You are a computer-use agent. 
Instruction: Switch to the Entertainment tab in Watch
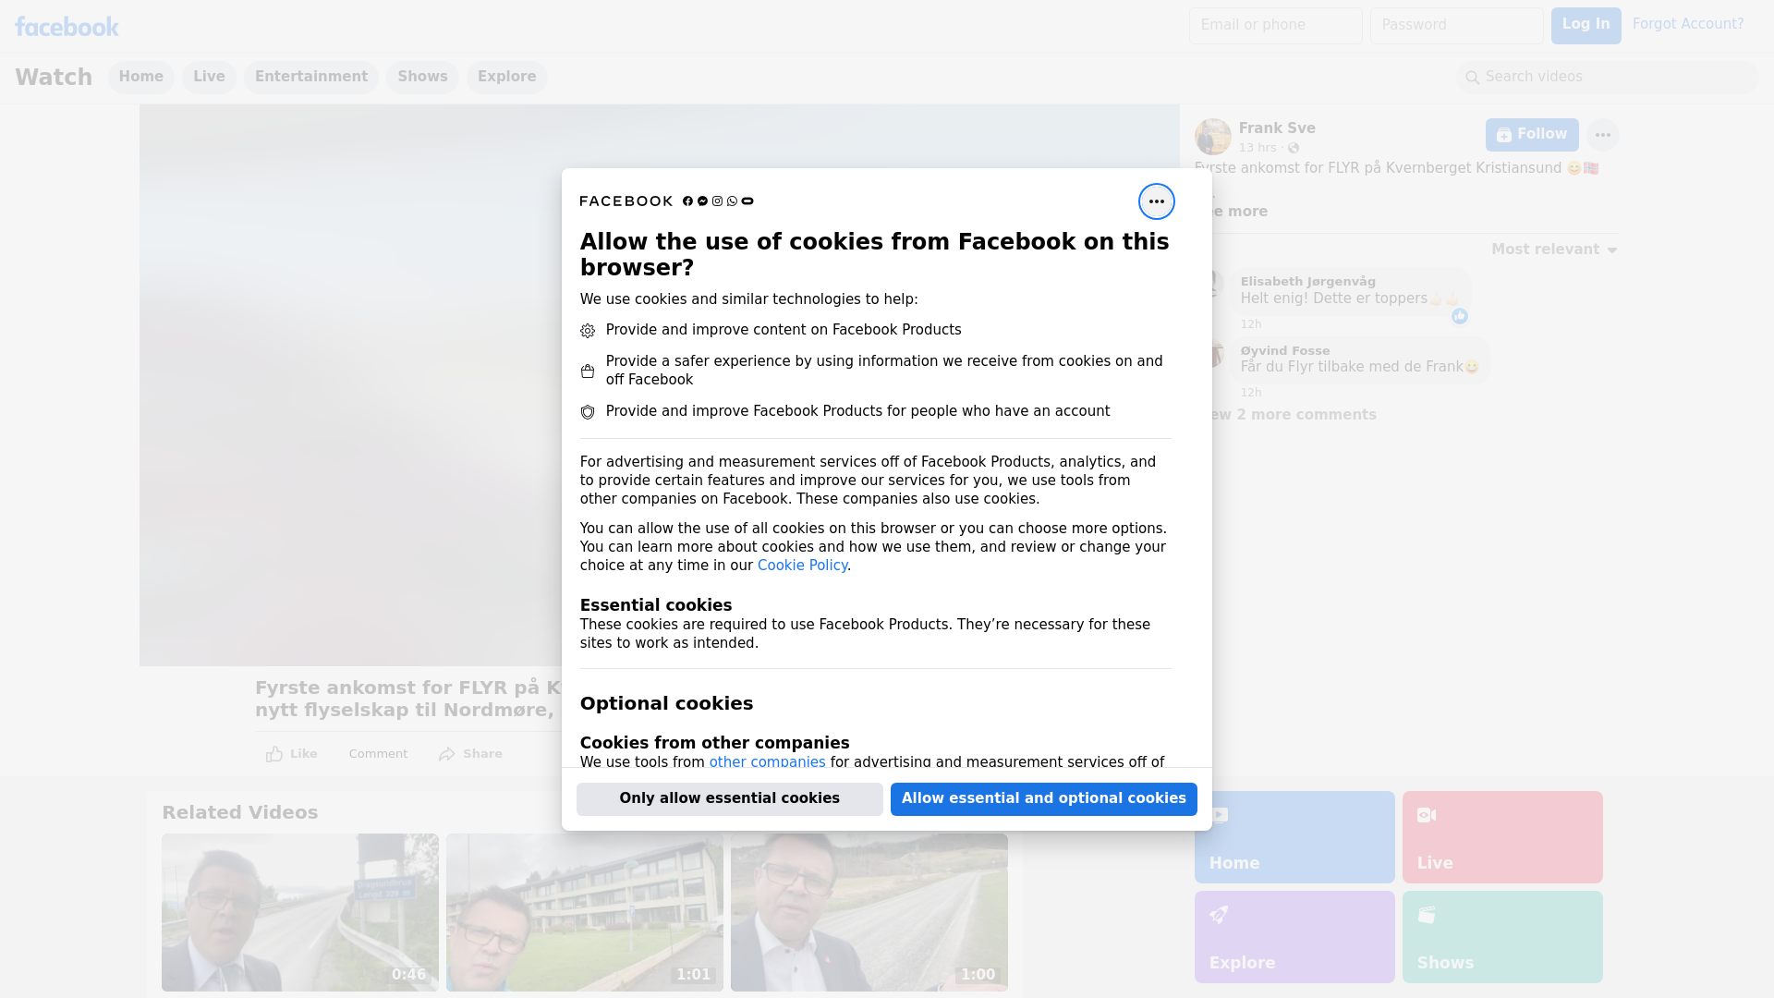311,77
